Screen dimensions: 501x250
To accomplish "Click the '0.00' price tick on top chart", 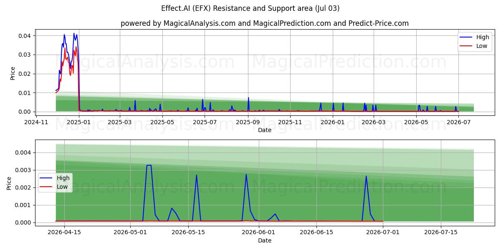I will point(25,112).
